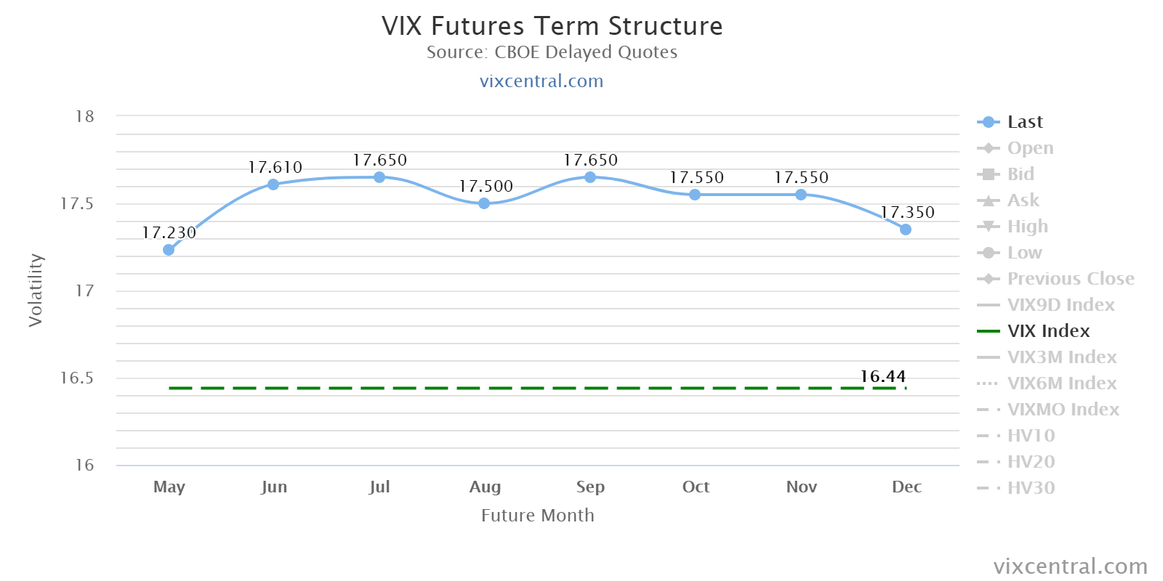Viewport: 1163px width, 581px height.
Task: Click the Dec data point at 17.350
Action: pos(906,229)
